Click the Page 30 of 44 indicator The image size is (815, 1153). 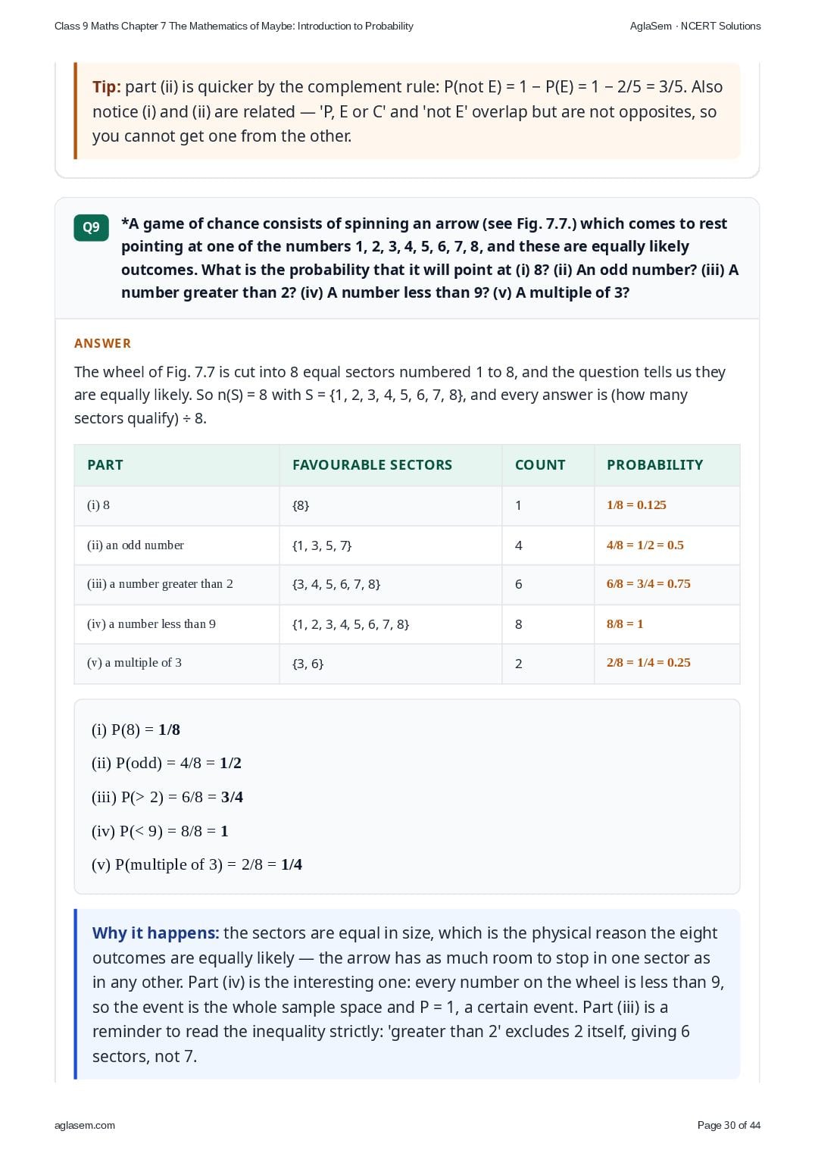(729, 1125)
